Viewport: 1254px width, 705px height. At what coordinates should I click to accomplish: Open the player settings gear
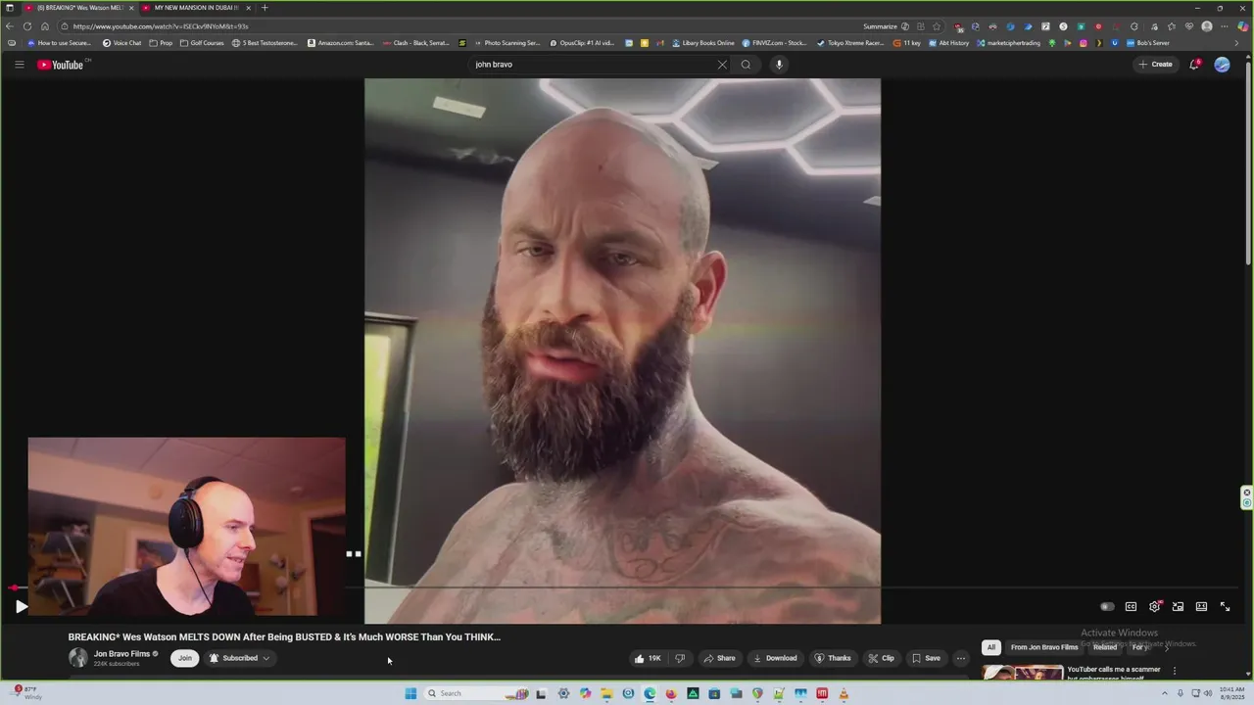tap(1154, 607)
